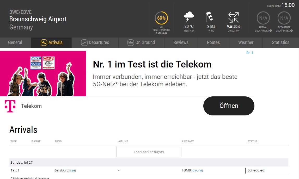Click the Telekom ad headline
Screen dimensions: 299x179
coord(152,64)
